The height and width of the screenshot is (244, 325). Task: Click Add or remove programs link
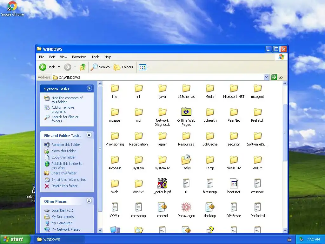pos(63,109)
